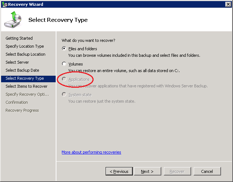Viewport: 233px width, 182px height.
Task: Click the highlighted Select Recovery Type step
Action: [24, 78]
